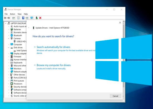Screen dimensions: 153x109
Task: Collapse the Disk drives node
Action: [x=9, y=48]
